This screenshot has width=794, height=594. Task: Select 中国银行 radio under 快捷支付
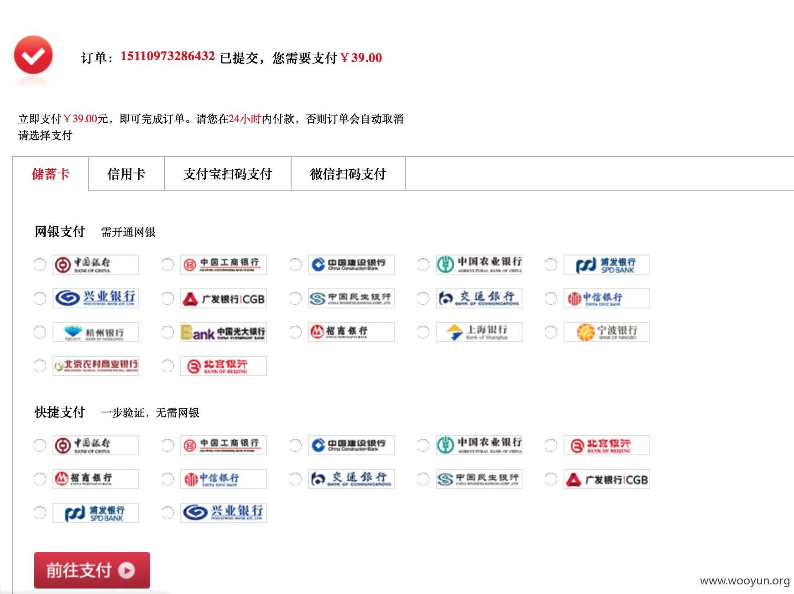[40, 445]
